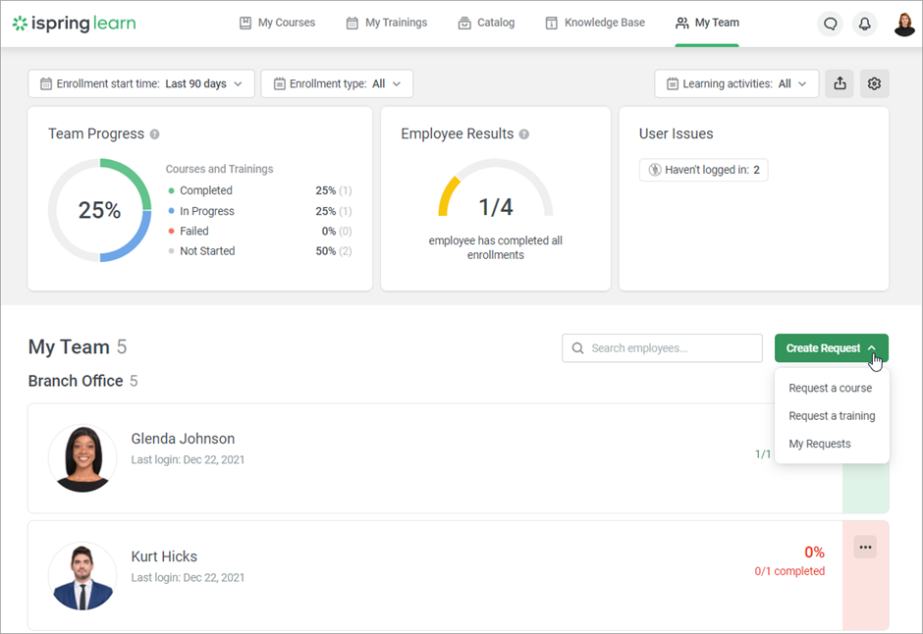This screenshot has height=634, width=923.
Task: Click the Knowledge Base icon
Action: (x=552, y=23)
